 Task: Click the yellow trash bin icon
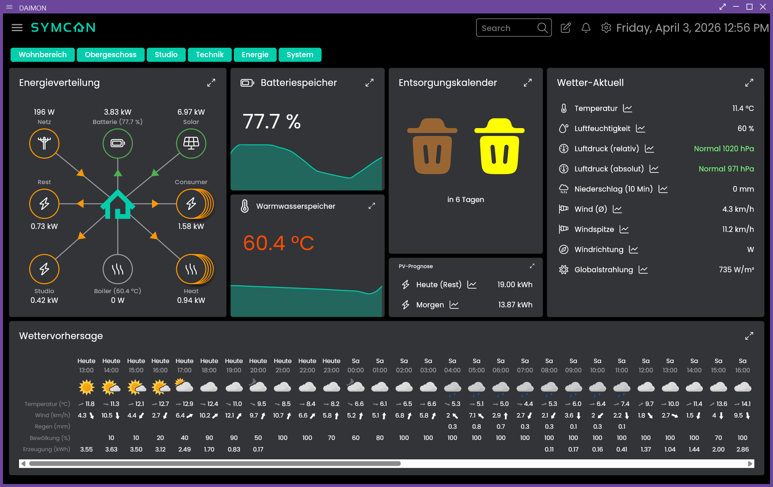point(499,147)
